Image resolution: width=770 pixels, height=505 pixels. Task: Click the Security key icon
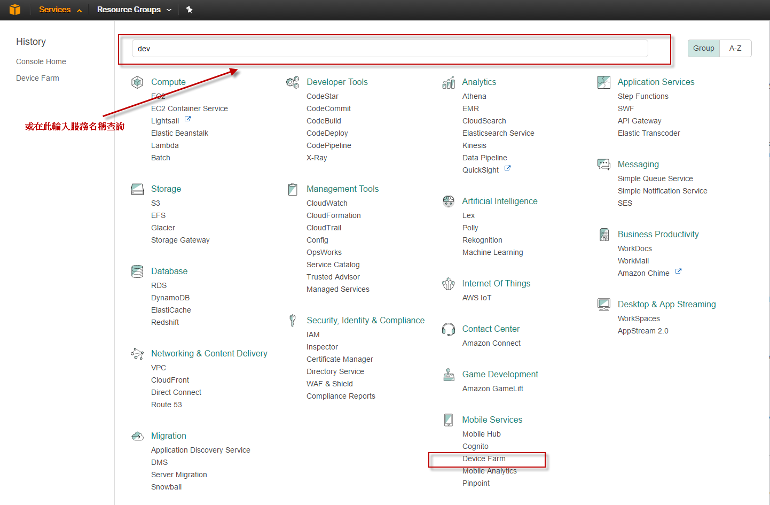tap(293, 321)
